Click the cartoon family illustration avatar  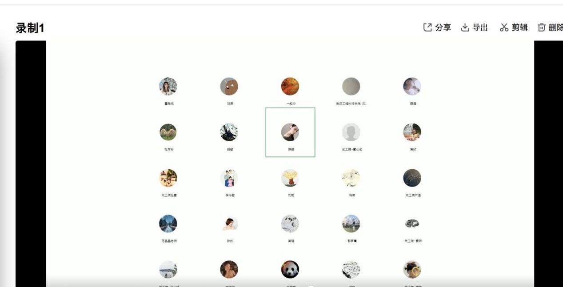point(229,178)
